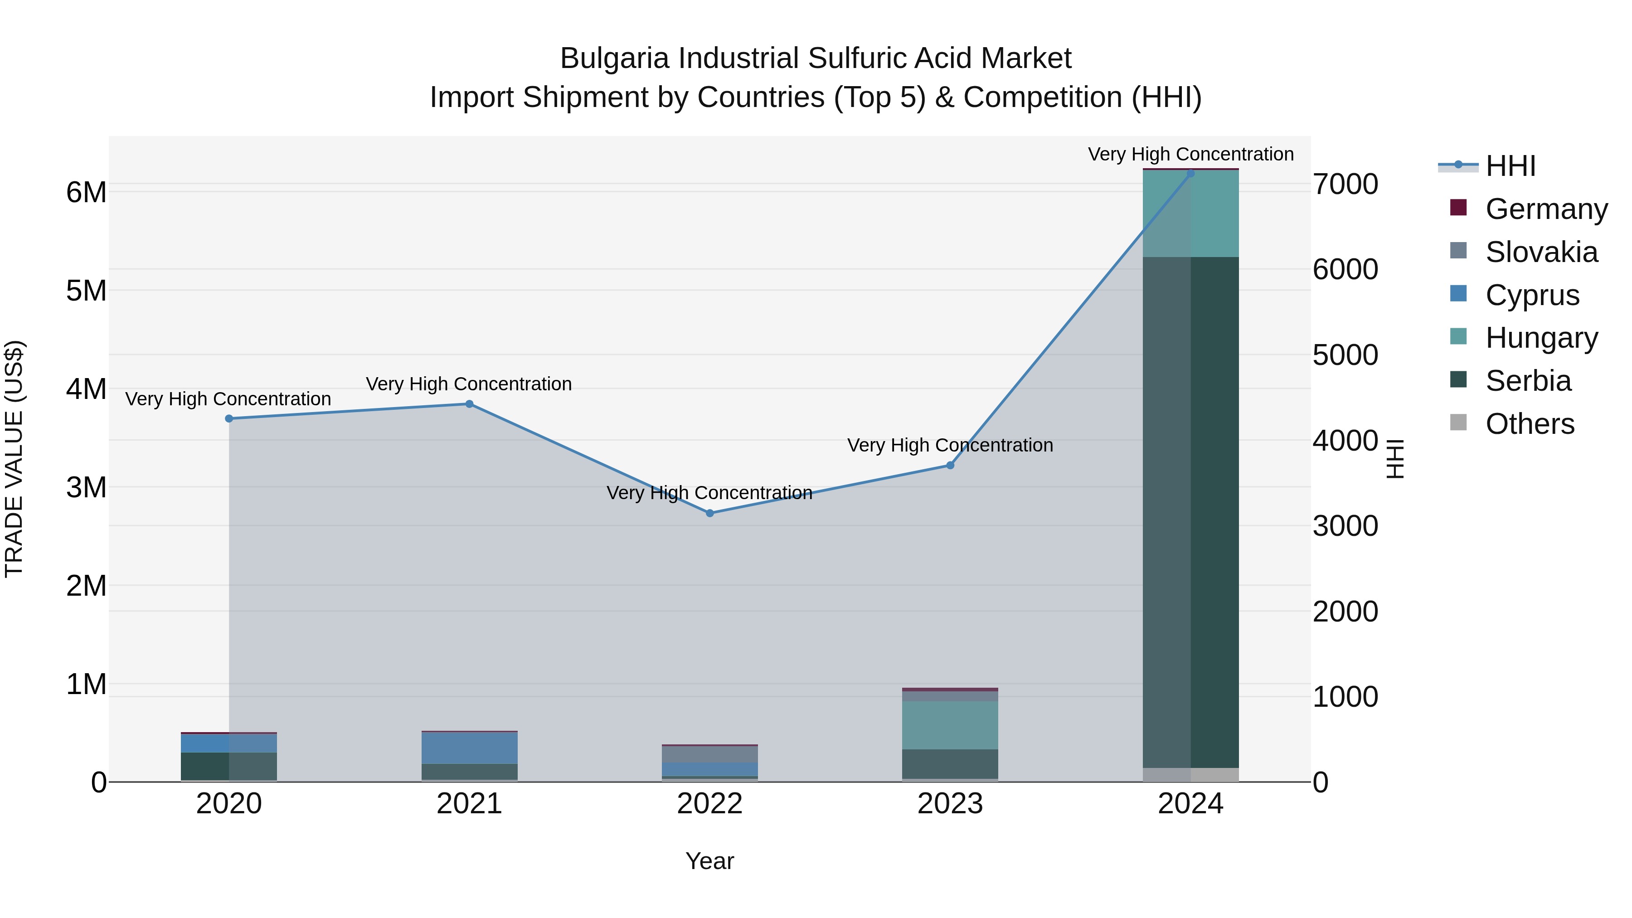Click the 2022 x-axis label
1632x918 pixels.
709,804
